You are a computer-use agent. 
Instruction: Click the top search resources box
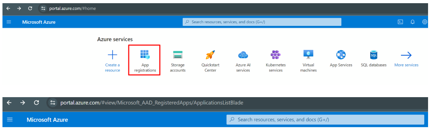click(262, 22)
